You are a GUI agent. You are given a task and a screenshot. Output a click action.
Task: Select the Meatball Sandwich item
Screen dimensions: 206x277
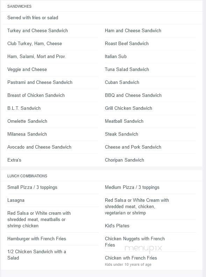click(x=124, y=121)
